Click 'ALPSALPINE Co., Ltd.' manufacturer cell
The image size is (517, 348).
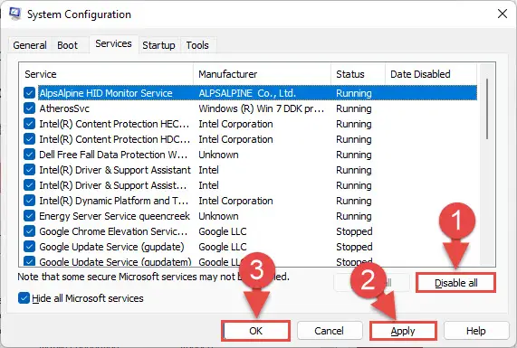247,93
